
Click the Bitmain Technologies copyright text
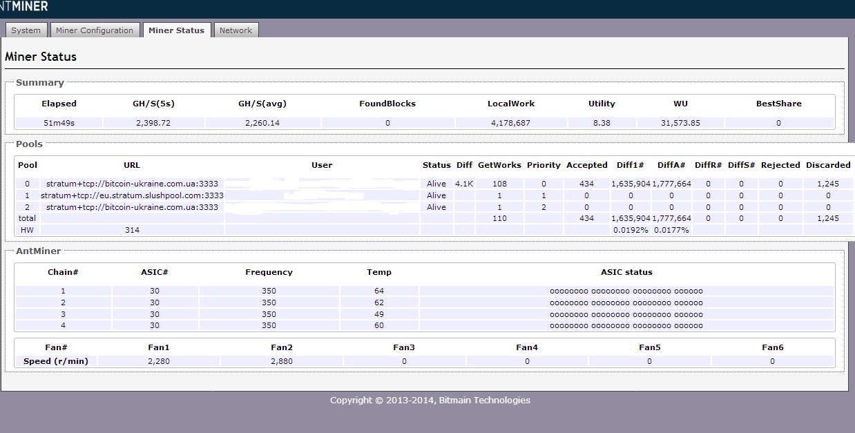[430, 400]
